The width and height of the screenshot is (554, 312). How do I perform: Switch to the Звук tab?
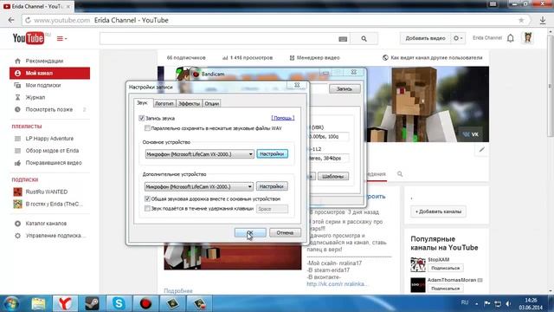point(142,103)
